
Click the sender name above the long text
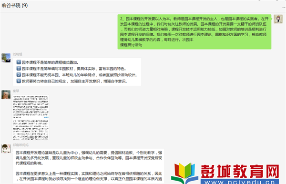[20, 145]
